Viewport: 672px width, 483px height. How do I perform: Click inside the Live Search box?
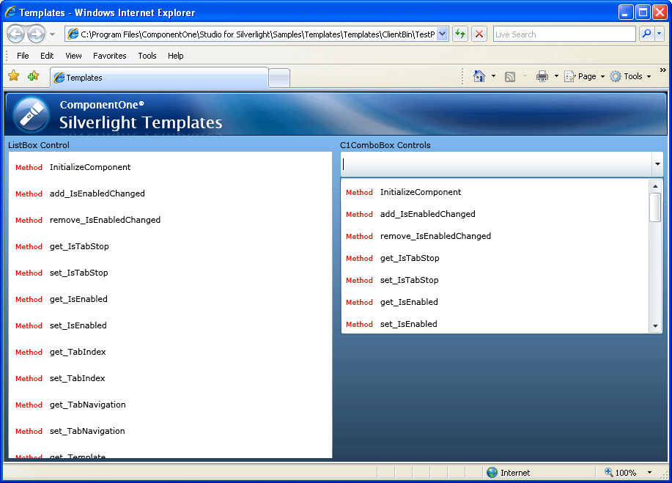[564, 34]
